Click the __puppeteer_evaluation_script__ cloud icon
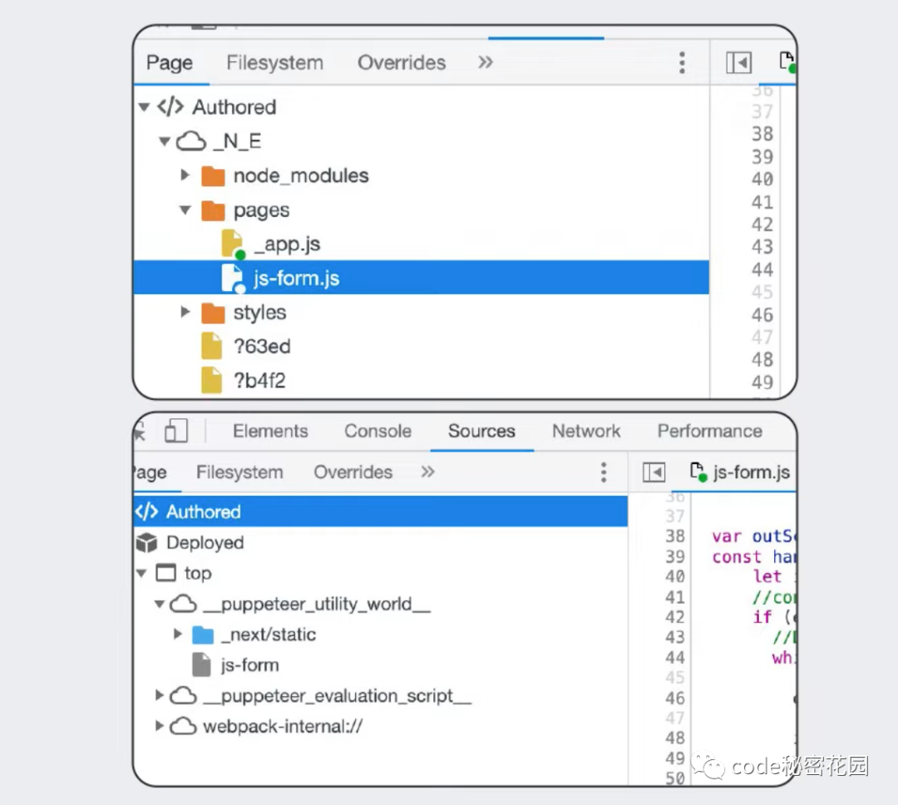This screenshot has height=805, width=898. click(183, 695)
